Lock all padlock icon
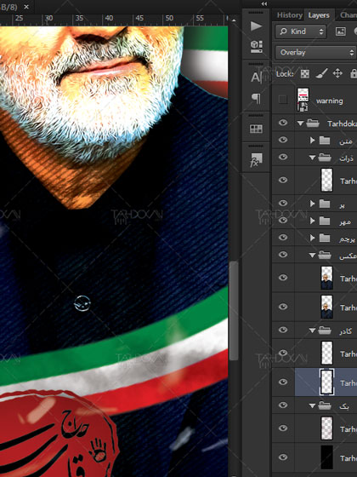 pos(354,73)
